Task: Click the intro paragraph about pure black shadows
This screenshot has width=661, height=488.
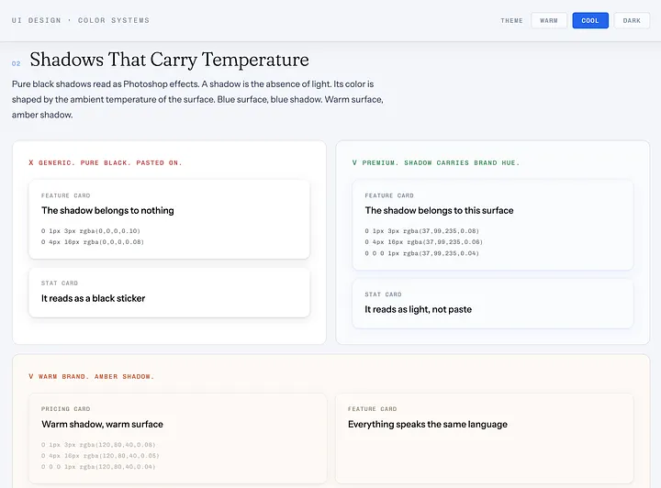Action: (x=197, y=99)
